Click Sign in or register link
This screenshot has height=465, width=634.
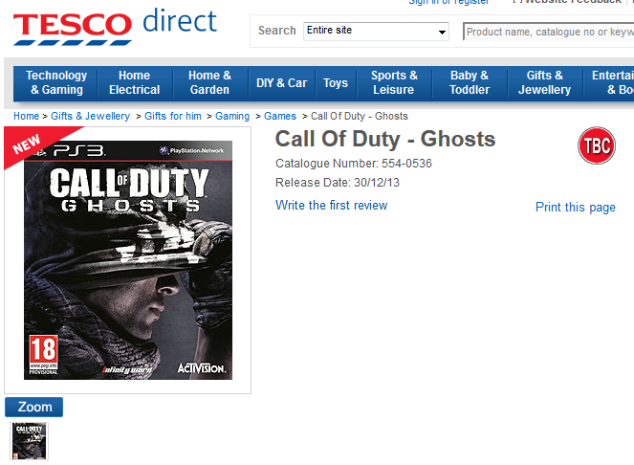tap(448, 2)
